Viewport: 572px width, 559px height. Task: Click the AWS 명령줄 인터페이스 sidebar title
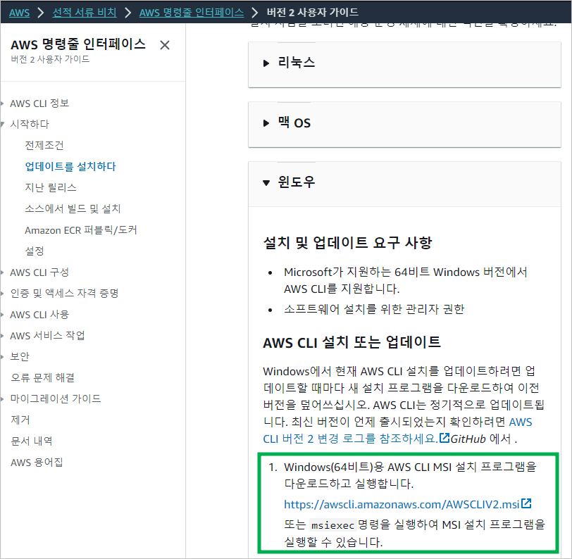click(78, 44)
